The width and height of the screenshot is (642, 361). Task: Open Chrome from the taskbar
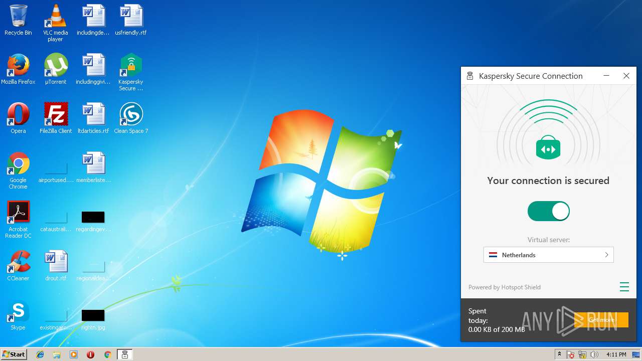point(107,354)
